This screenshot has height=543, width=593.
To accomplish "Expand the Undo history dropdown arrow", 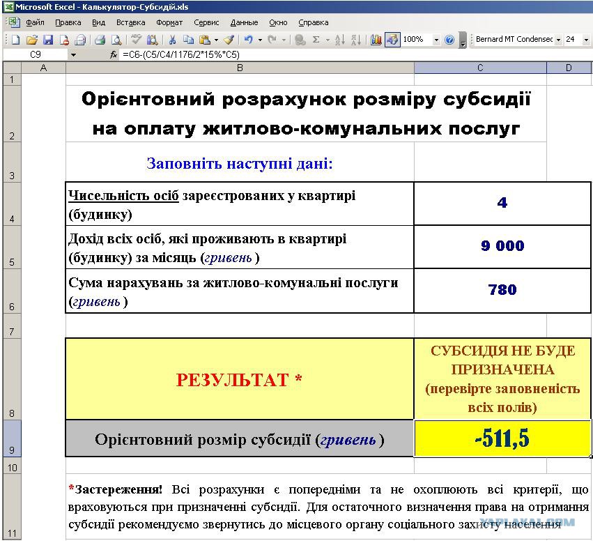I will tap(260, 40).
